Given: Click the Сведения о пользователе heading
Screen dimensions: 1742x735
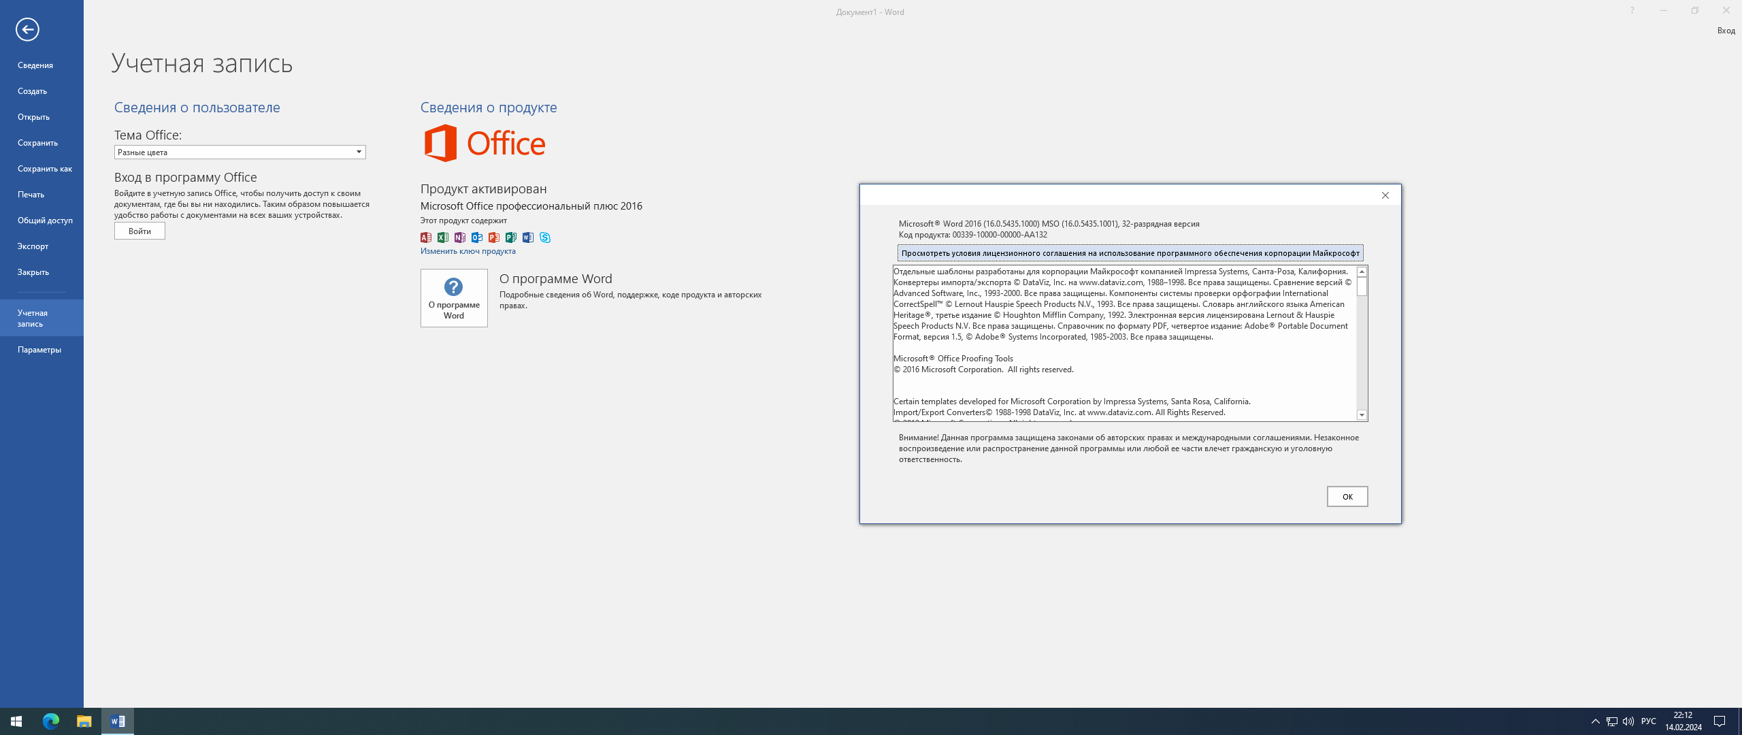Looking at the screenshot, I should (197, 108).
